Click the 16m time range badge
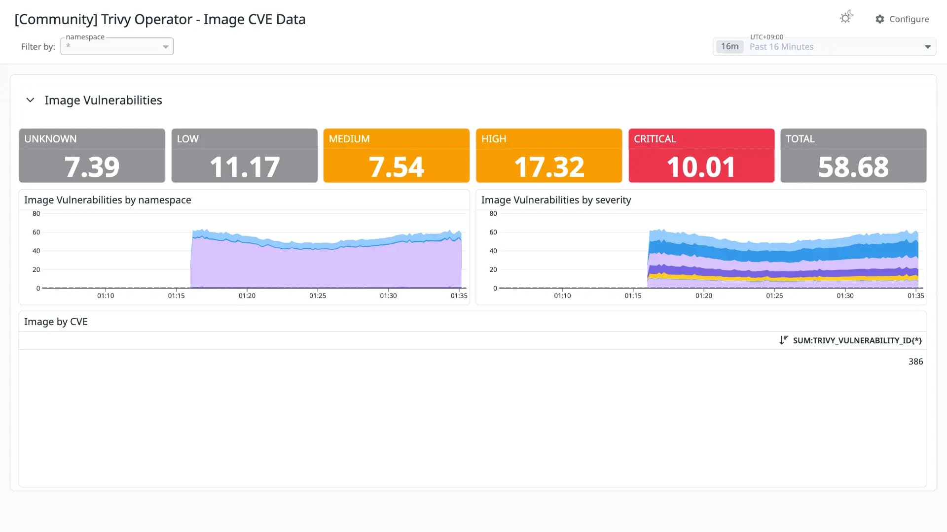The width and height of the screenshot is (947, 532). [x=729, y=46]
